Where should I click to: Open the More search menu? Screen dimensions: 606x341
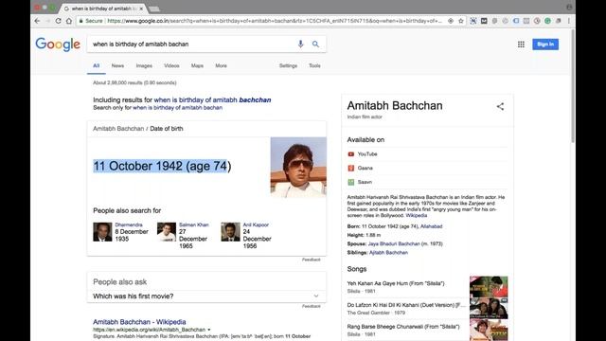pyautogui.click(x=221, y=65)
